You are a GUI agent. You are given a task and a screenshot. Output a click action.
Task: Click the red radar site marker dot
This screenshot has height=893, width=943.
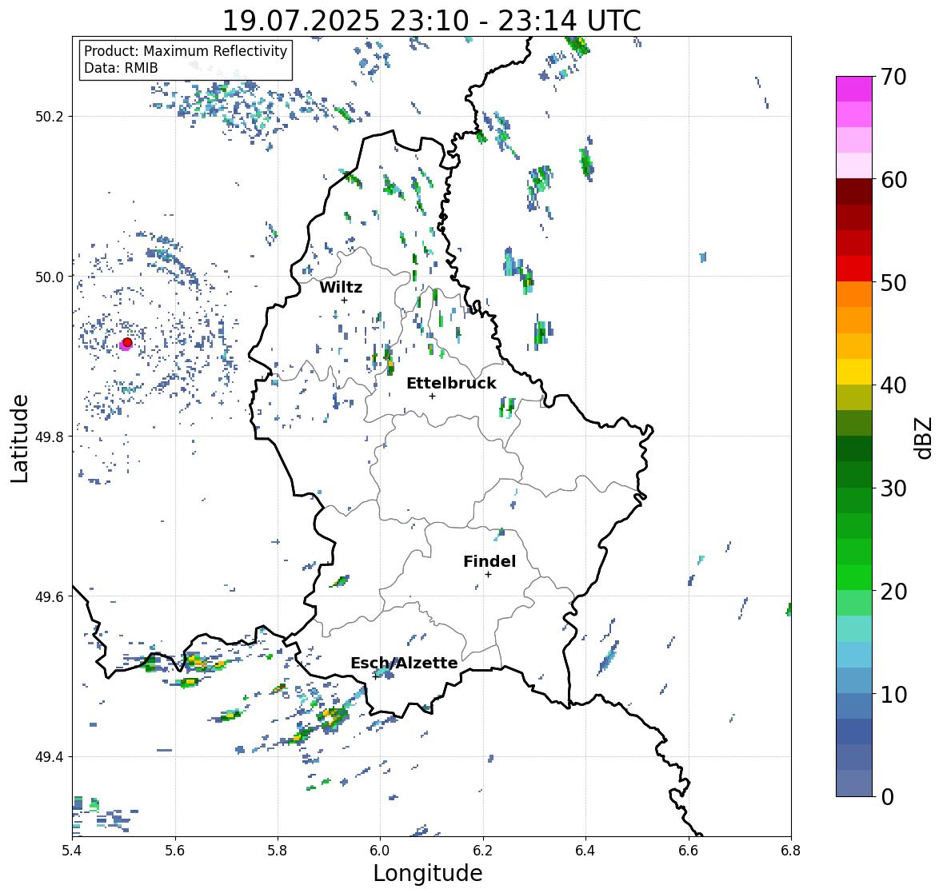(127, 342)
